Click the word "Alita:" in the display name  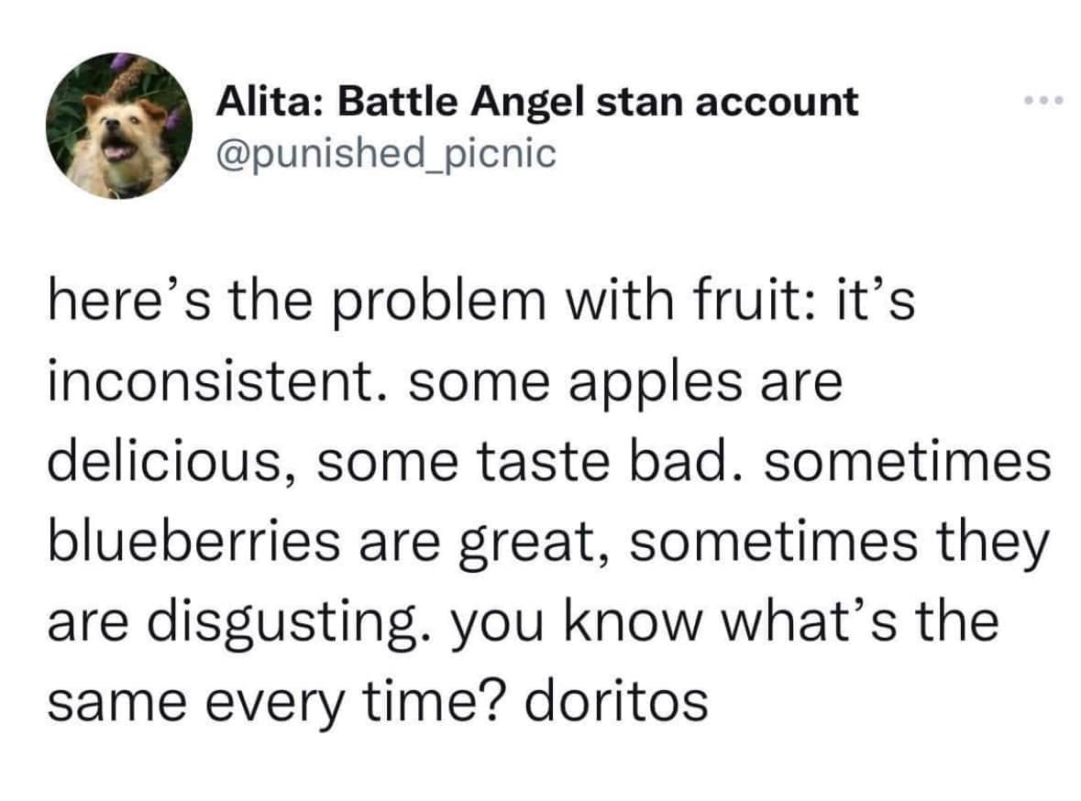(270, 102)
